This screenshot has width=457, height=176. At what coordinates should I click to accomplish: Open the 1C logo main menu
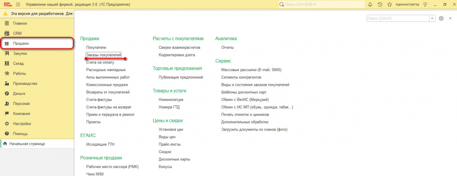[8, 4]
